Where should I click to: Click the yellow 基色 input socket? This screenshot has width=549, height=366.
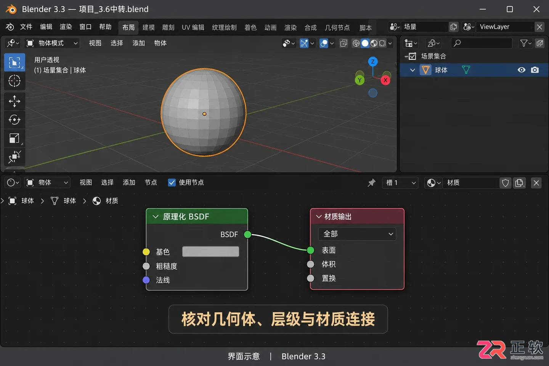(x=146, y=252)
